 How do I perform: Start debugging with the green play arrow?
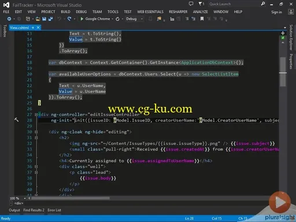[82, 19]
